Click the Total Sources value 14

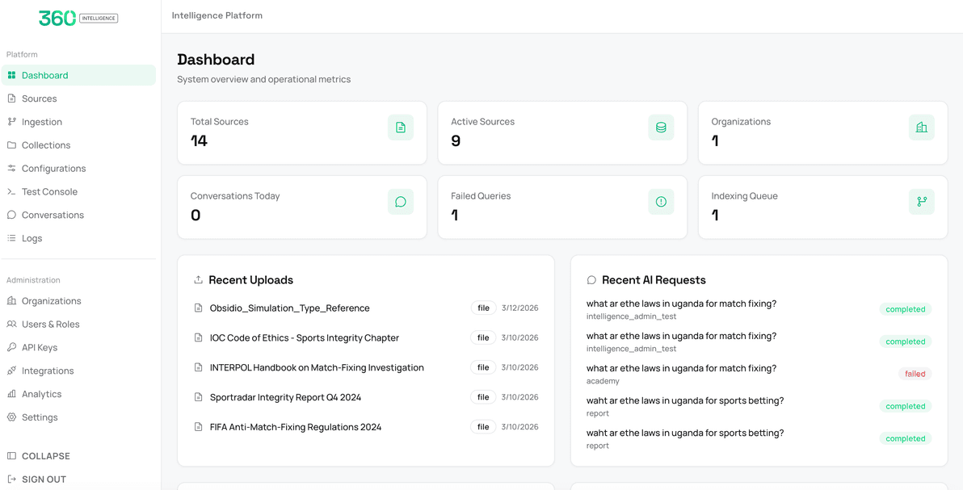pyautogui.click(x=199, y=141)
